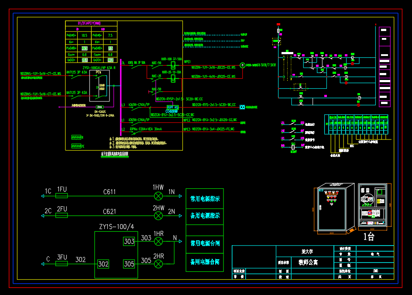Click the 1FU fuse symbol
The height and width of the screenshot is (295, 412).
coord(62,196)
